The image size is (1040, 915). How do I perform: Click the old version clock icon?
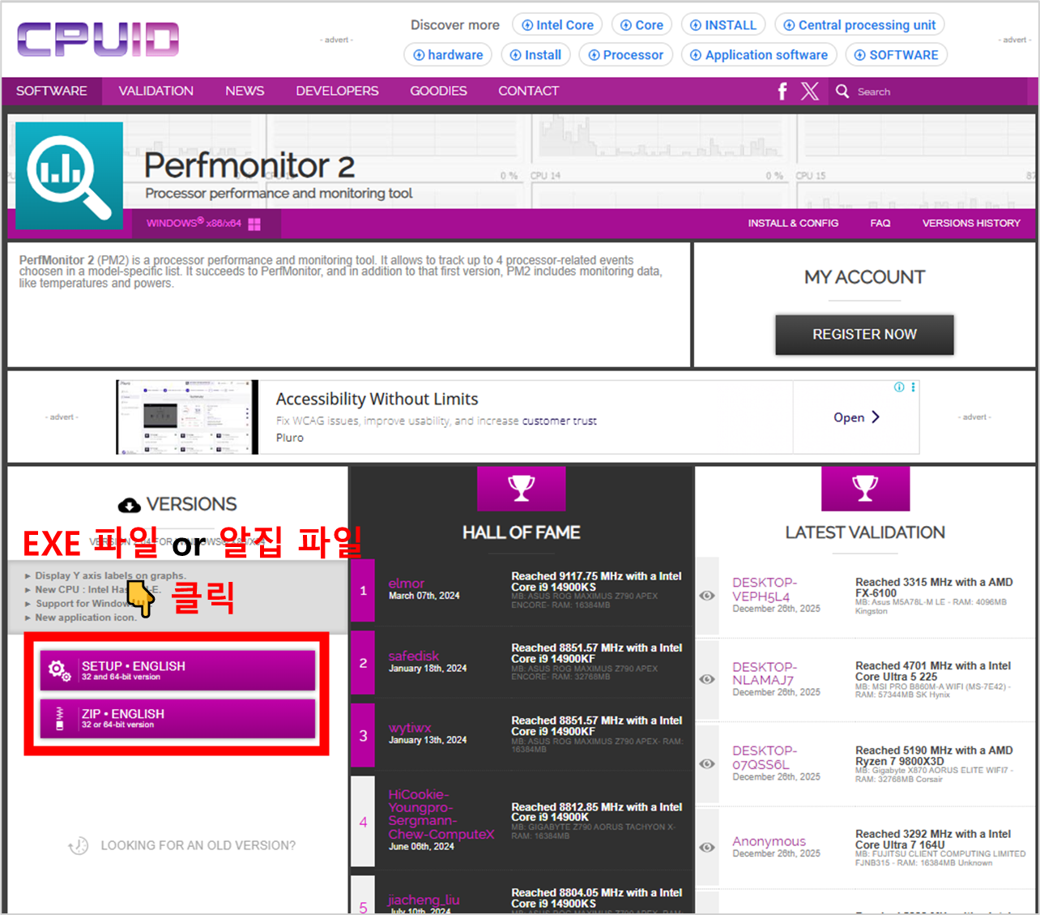pyautogui.click(x=79, y=846)
